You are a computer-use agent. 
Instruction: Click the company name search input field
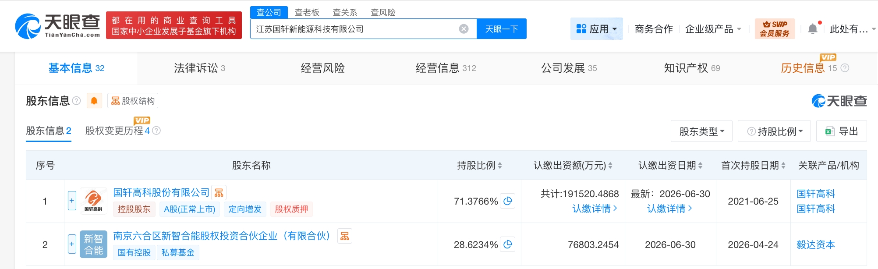tap(355, 29)
